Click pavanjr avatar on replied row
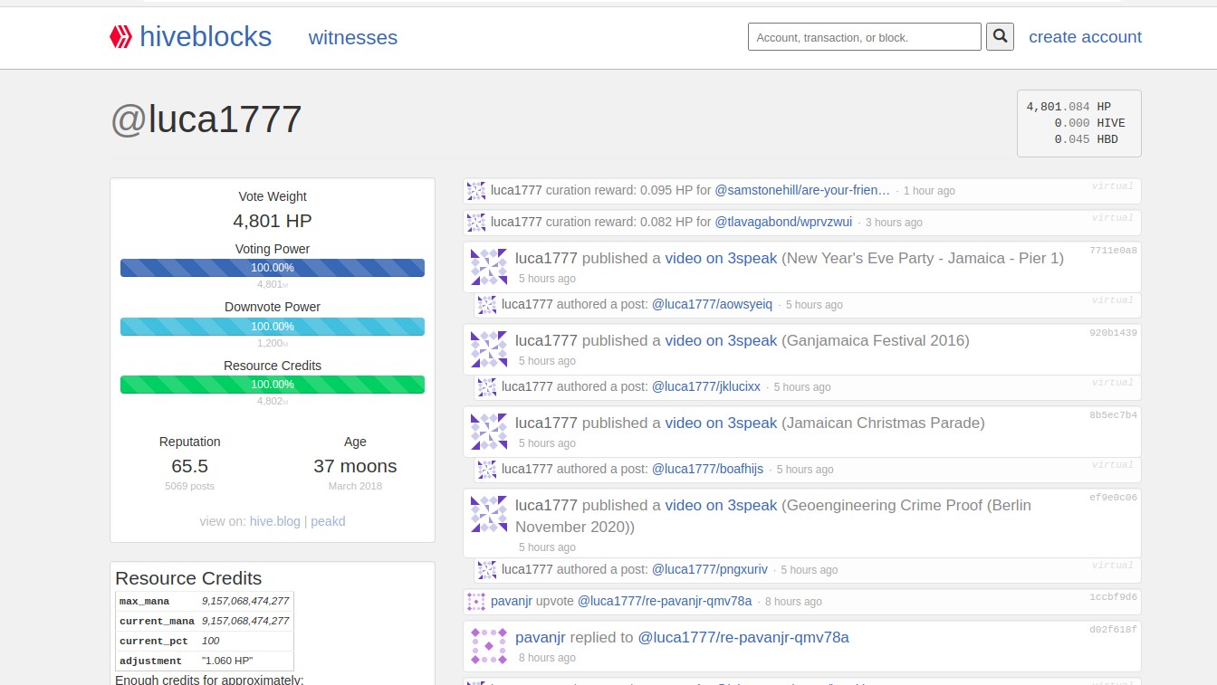 pyautogui.click(x=489, y=646)
